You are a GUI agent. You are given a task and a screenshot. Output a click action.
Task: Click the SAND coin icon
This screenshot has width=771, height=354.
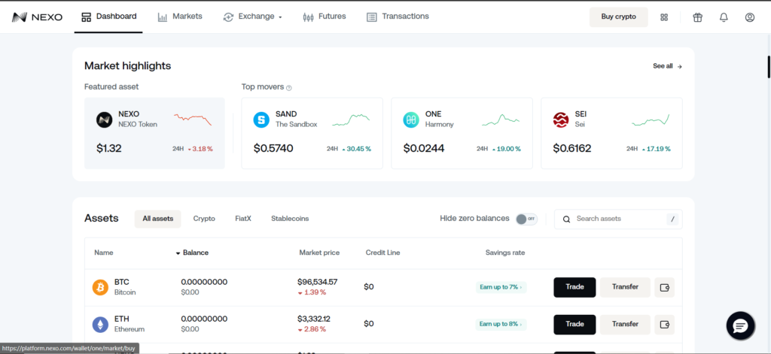tap(261, 120)
